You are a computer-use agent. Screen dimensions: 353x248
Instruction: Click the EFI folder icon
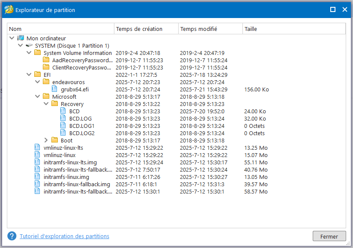click(38, 75)
